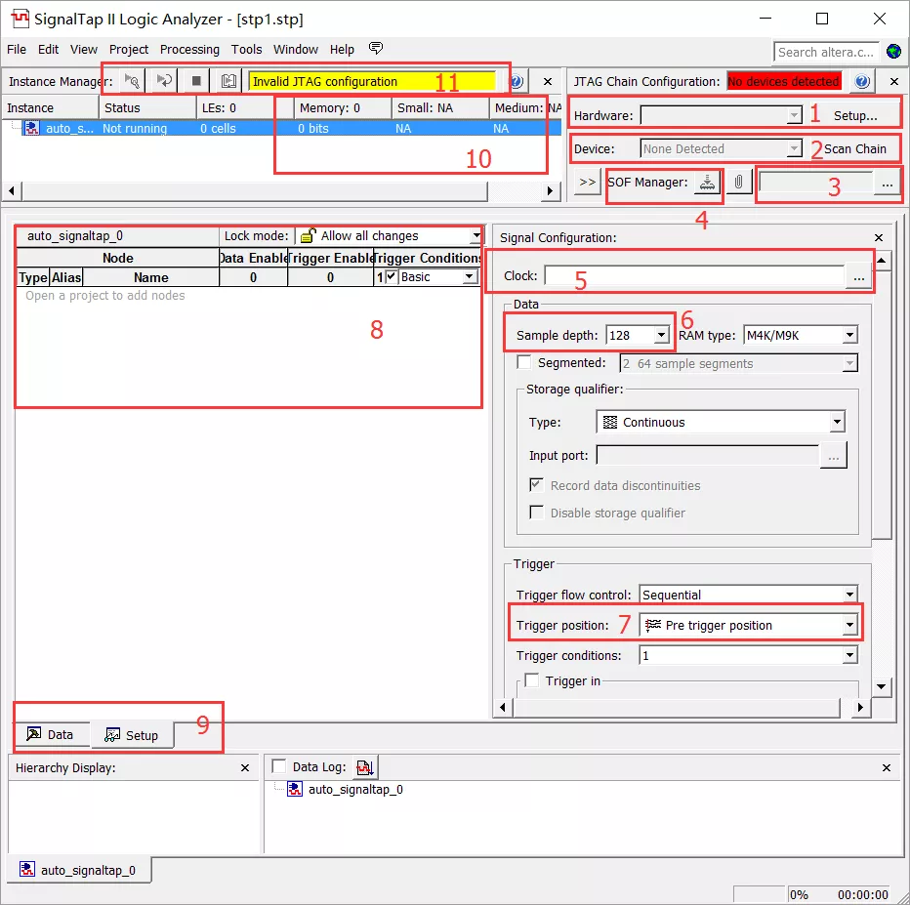910x905 pixels.
Task: Click the SOF file path field
Action: point(816,184)
